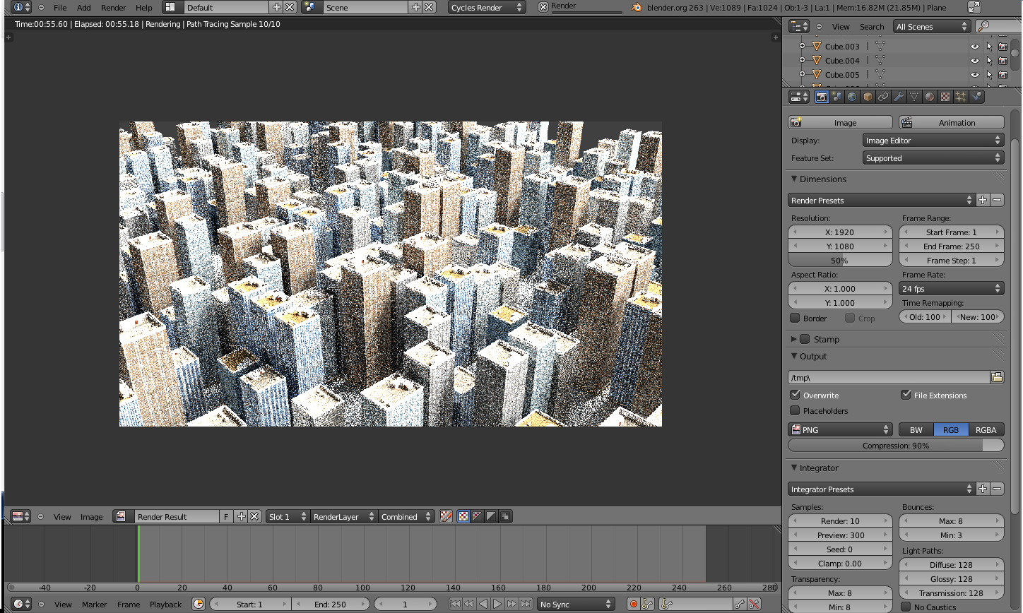
Task: Toggle auto keyframe record button
Action: 634,604
